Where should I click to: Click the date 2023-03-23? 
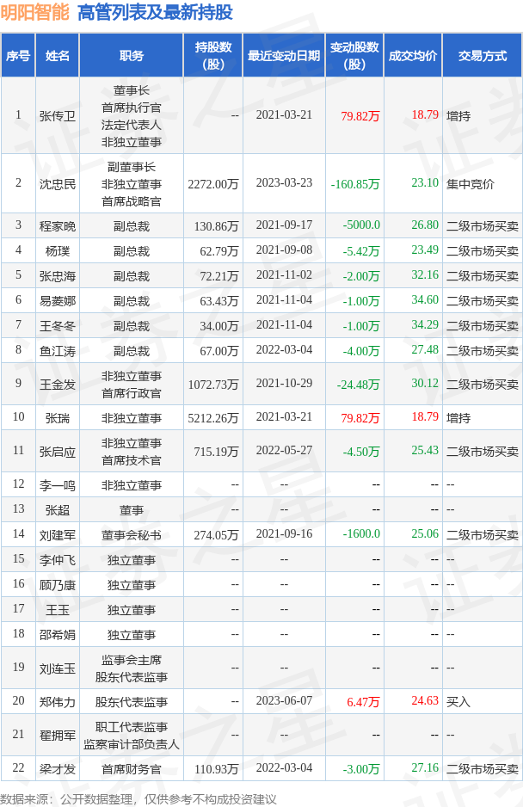click(x=284, y=183)
